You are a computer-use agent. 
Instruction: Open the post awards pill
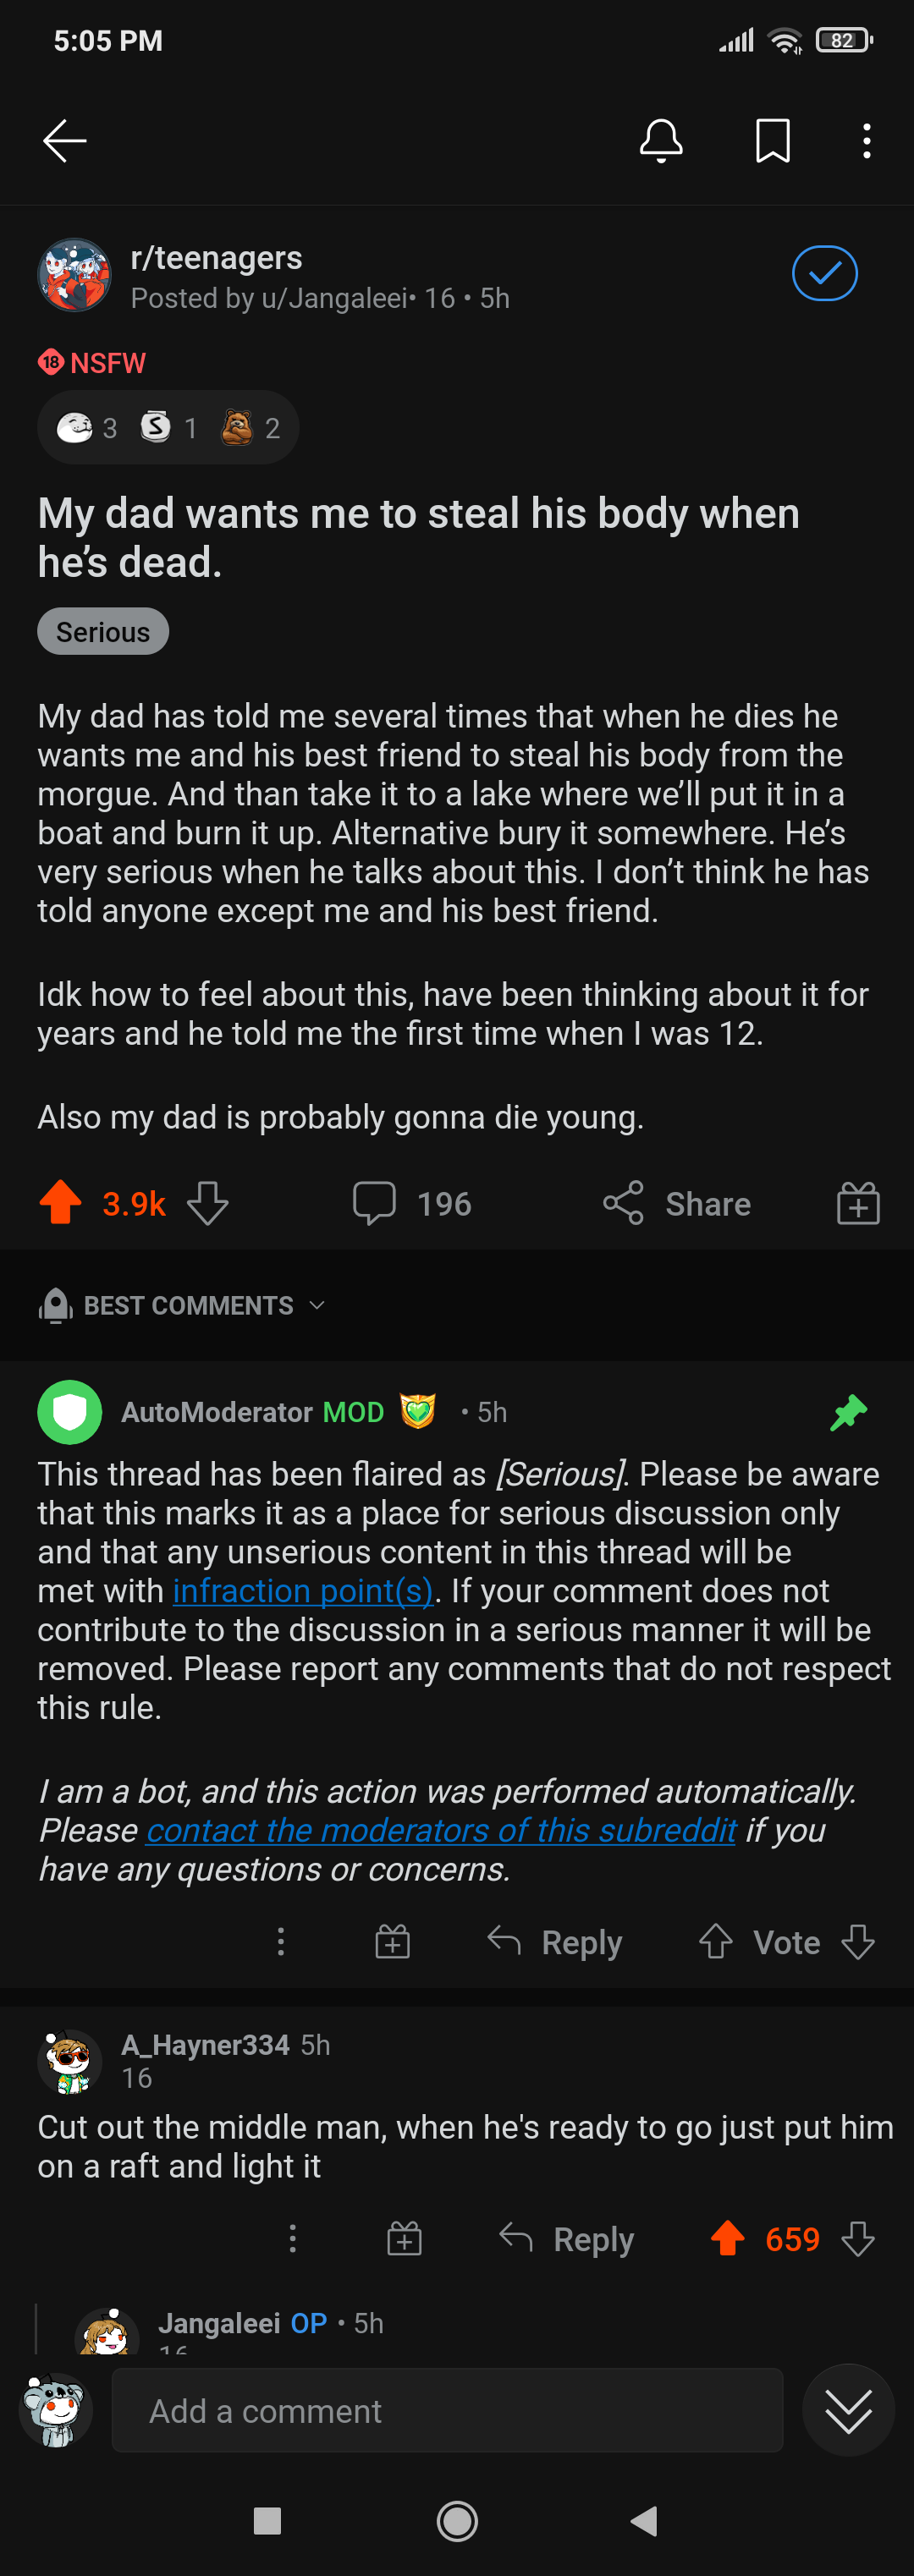168,428
